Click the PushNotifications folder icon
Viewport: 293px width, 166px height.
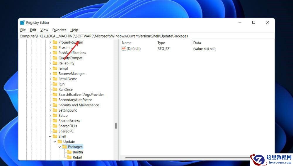pyautogui.click(x=55, y=53)
